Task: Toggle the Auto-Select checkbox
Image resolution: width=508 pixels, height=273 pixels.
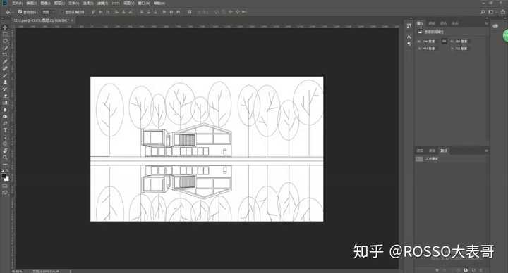Action: 20,12
